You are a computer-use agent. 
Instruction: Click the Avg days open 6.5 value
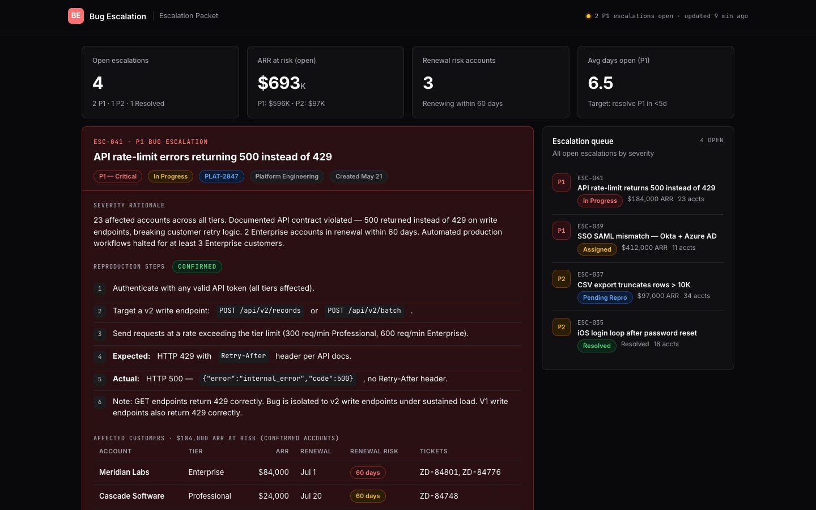point(601,83)
